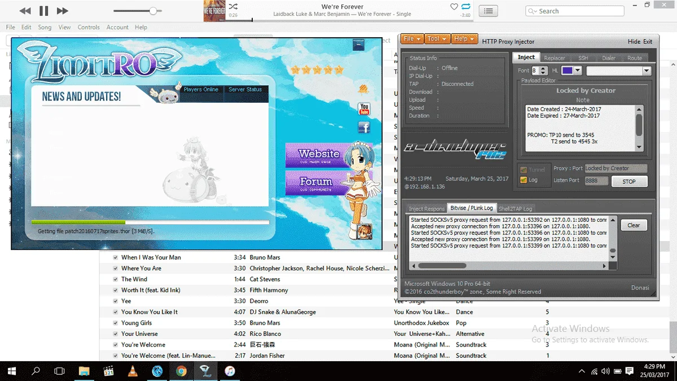Click the patcher download progress bar
The height and width of the screenshot is (381, 677).
[150, 222]
